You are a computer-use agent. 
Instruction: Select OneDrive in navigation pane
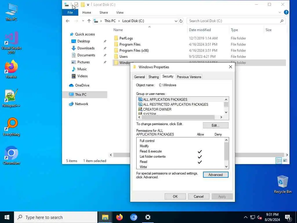click(x=82, y=85)
